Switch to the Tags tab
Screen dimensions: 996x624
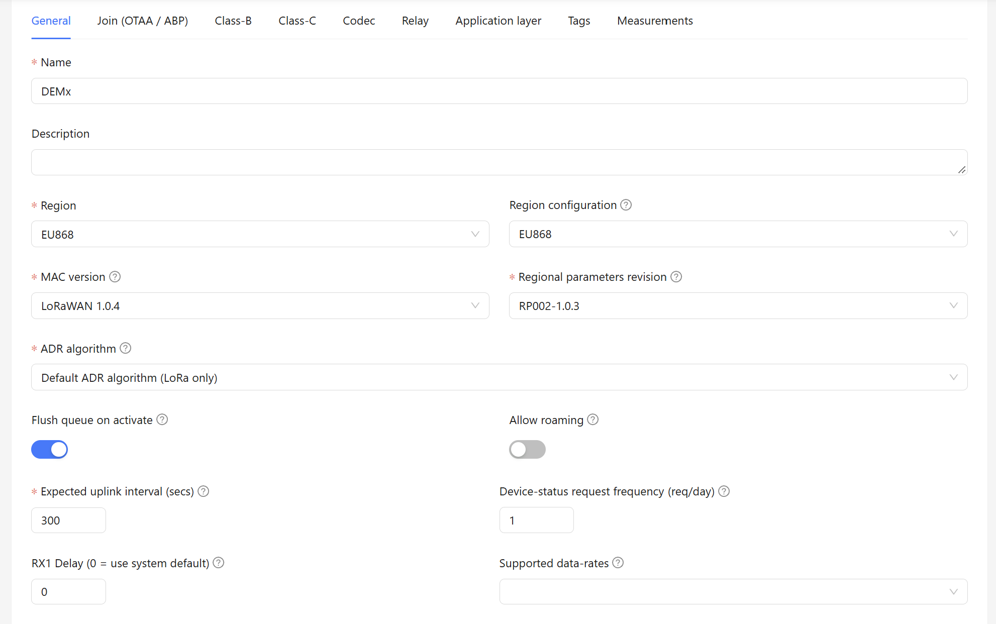click(x=579, y=21)
